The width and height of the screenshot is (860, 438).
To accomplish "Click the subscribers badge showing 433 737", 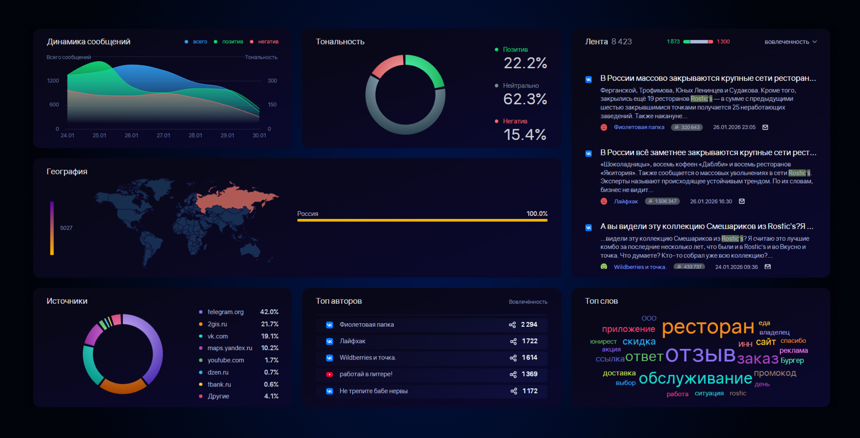I will [x=689, y=267].
